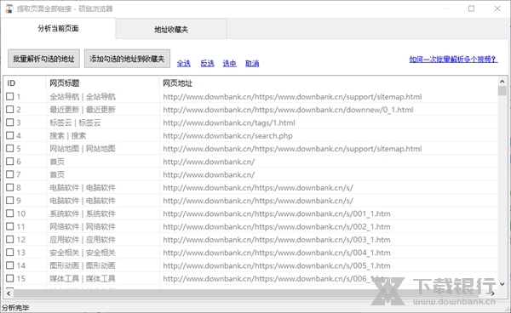
Task: Toggle the checkbox for row 7
Action: coord(10,174)
